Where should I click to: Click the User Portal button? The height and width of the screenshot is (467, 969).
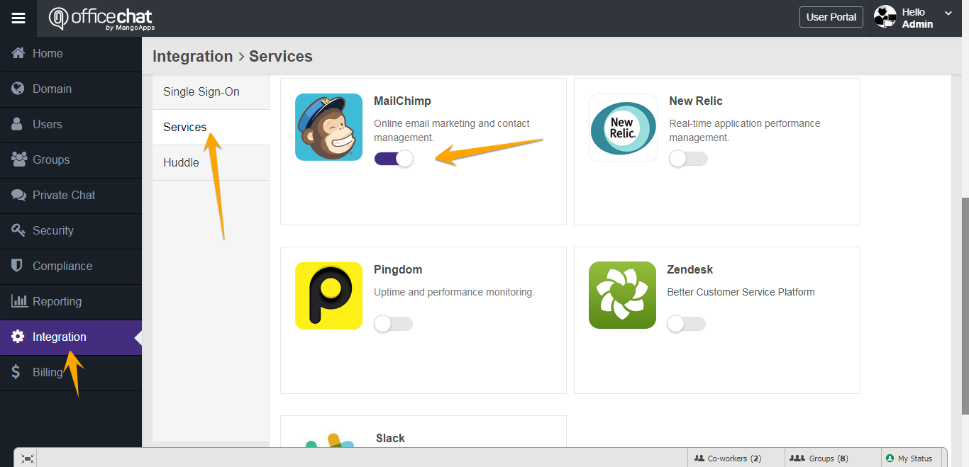point(831,17)
